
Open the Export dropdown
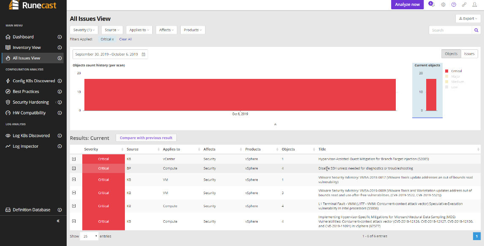(468, 19)
